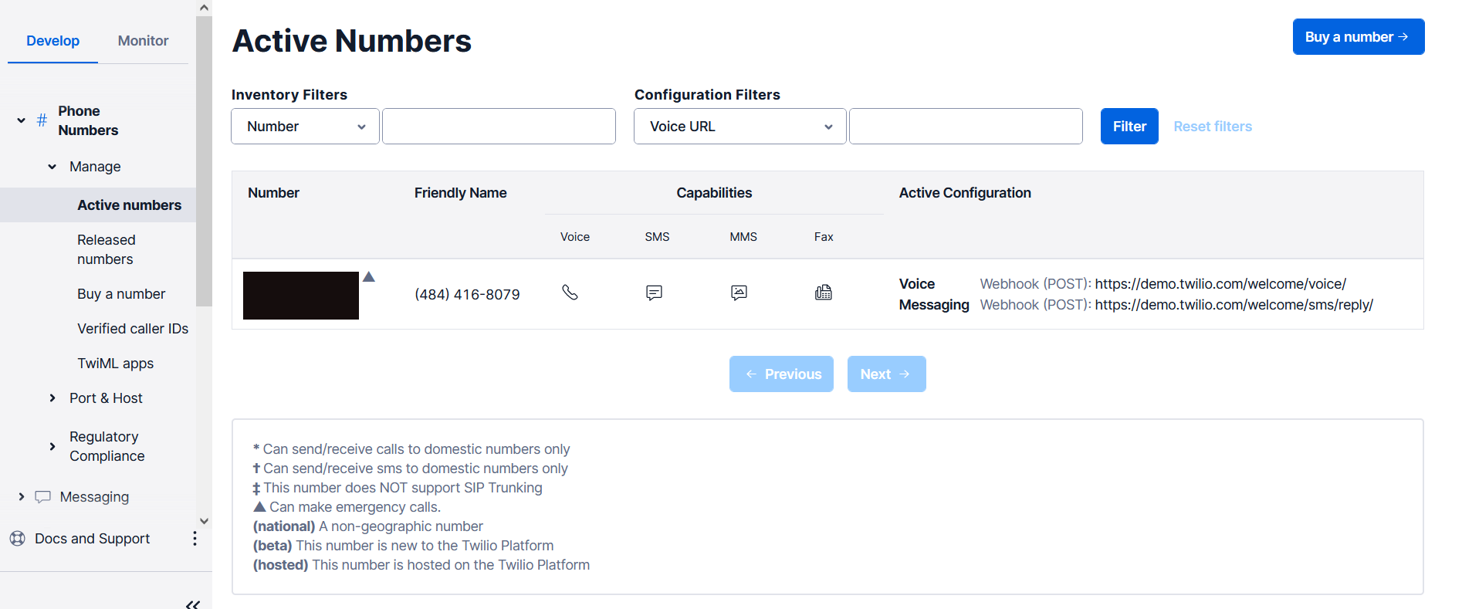The image size is (1462, 609).
Task: Switch to the Monitor tab
Action: (x=143, y=41)
